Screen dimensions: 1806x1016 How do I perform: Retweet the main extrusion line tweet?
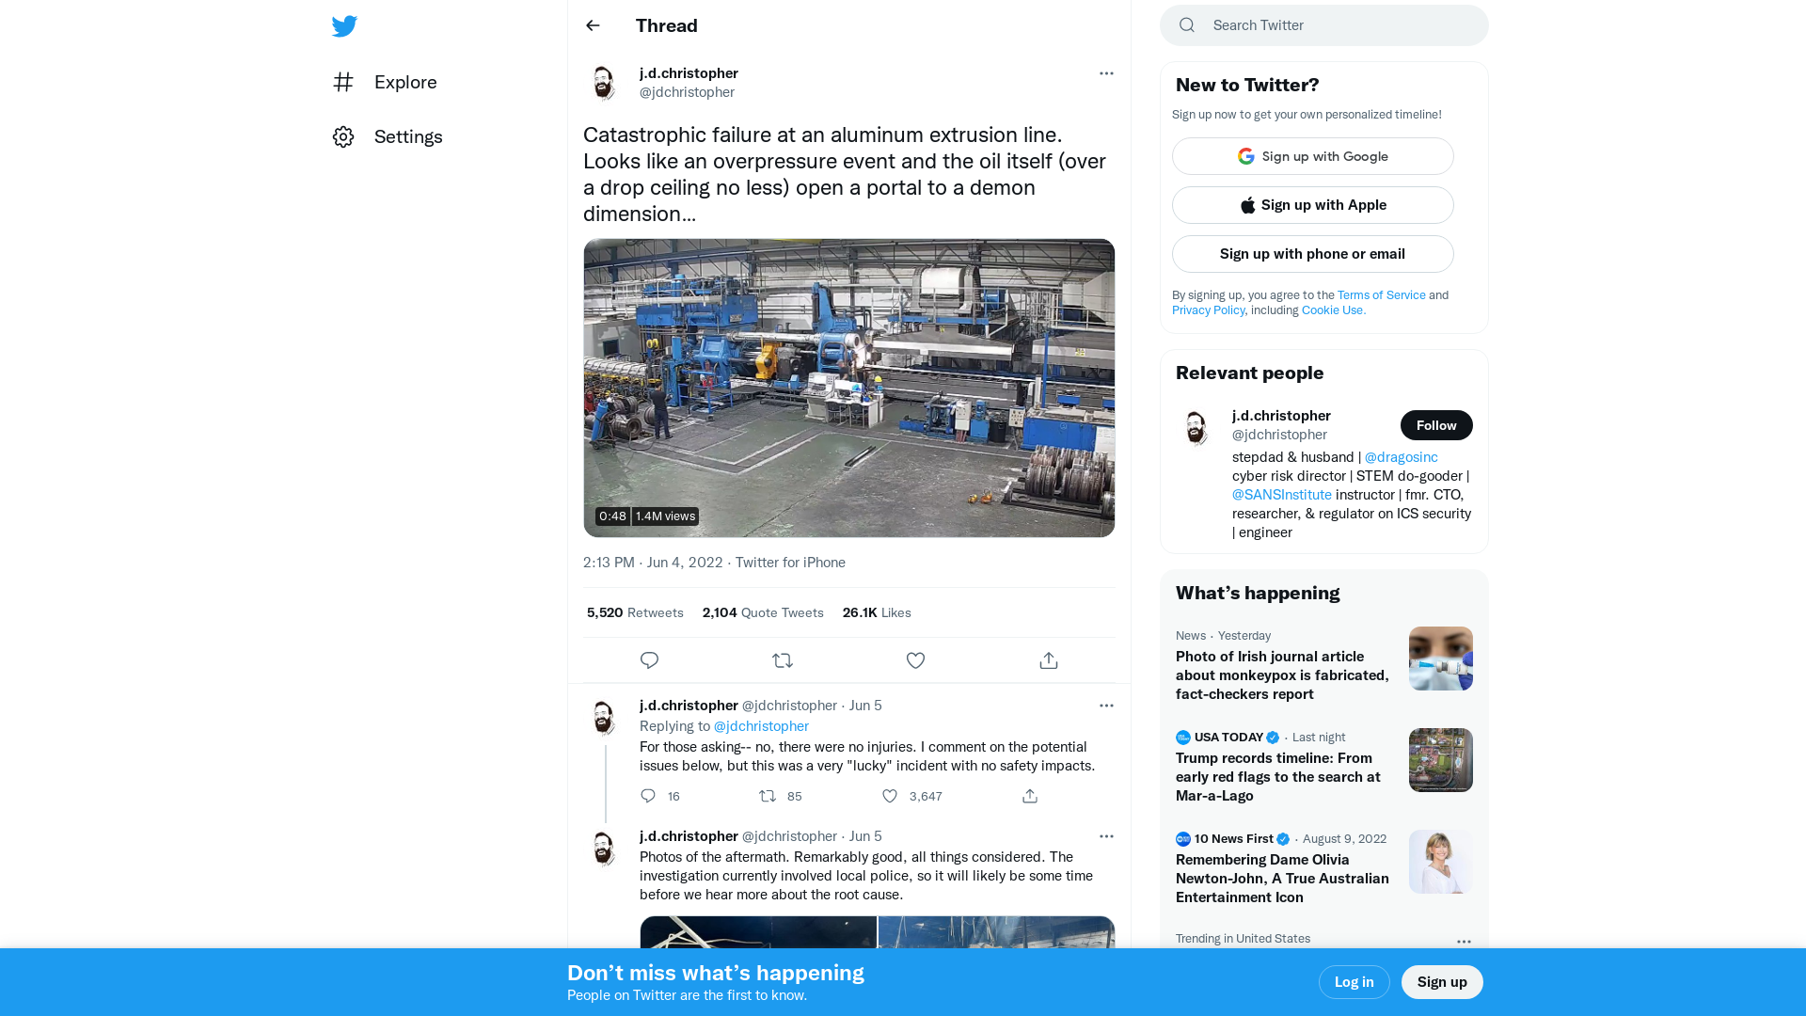click(x=783, y=660)
